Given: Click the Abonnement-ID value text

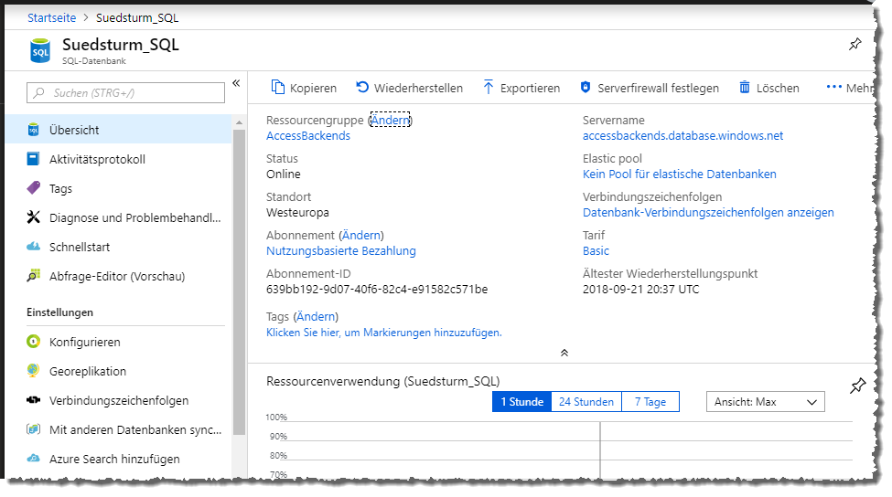Looking at the screenshot, I should click(x=377, y=289).
